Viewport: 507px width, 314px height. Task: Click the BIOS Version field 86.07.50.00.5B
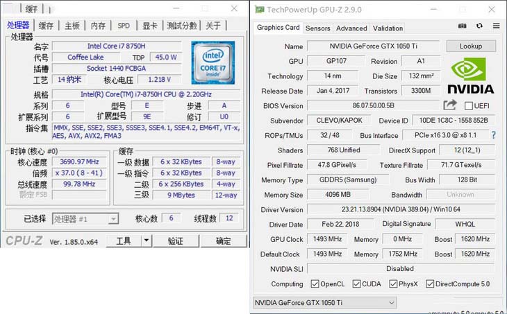[x=373, y=105]
